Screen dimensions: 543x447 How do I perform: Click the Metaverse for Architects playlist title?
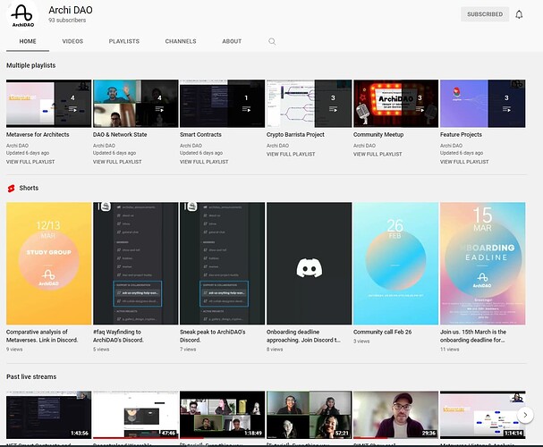[38, 135]
